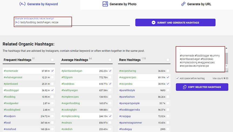Check the #f52gram hashtag checkbox
Viewport: 233px width, 132px height.
pos(110,77)
